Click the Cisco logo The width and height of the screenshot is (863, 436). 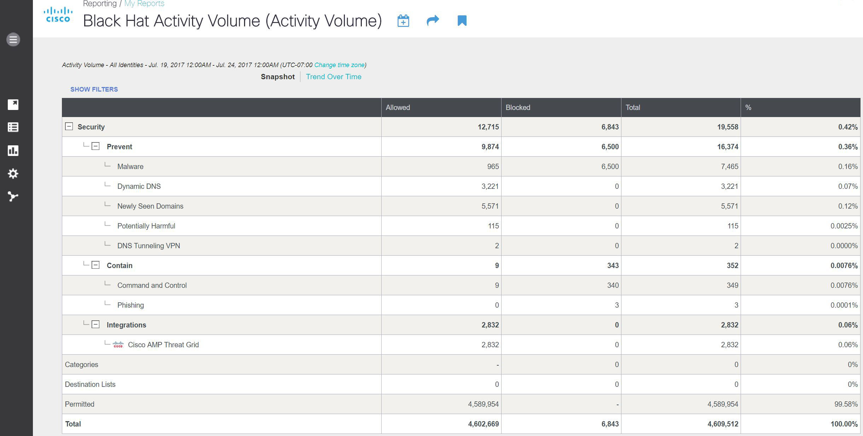tap(58, 15)
